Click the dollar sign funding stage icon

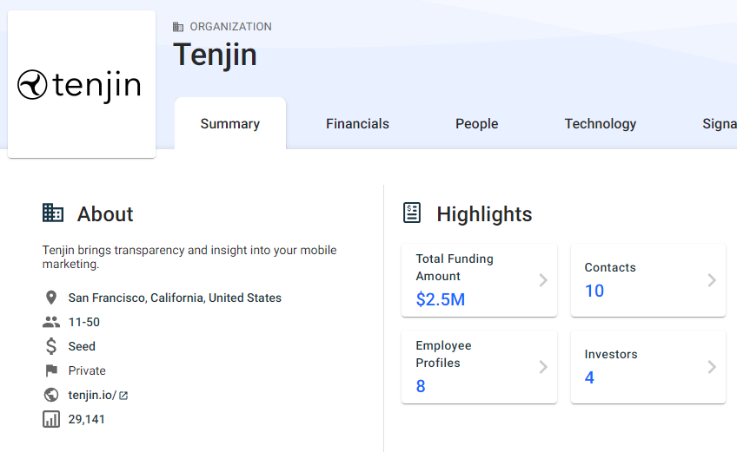pyautogui.click(x=51, y=346)
